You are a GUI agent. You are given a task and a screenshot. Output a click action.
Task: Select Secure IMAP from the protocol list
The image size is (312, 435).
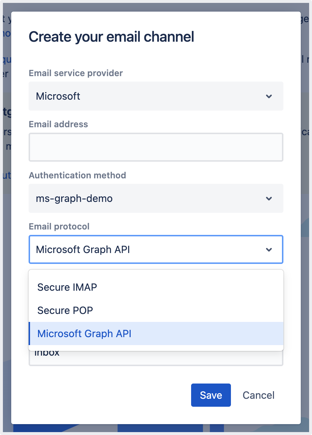point(67,287)
